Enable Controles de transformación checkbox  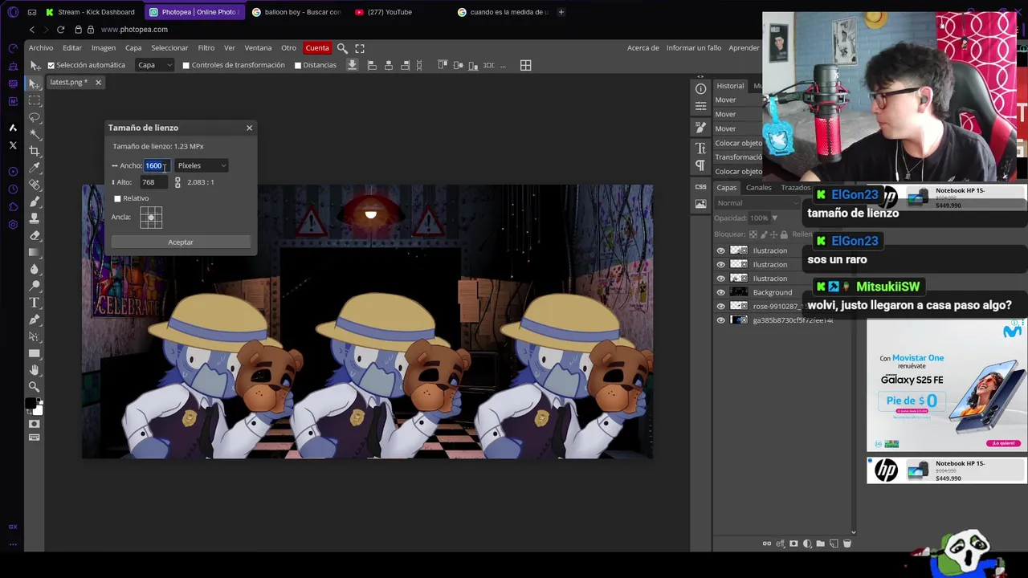click(x=186, y=65)
